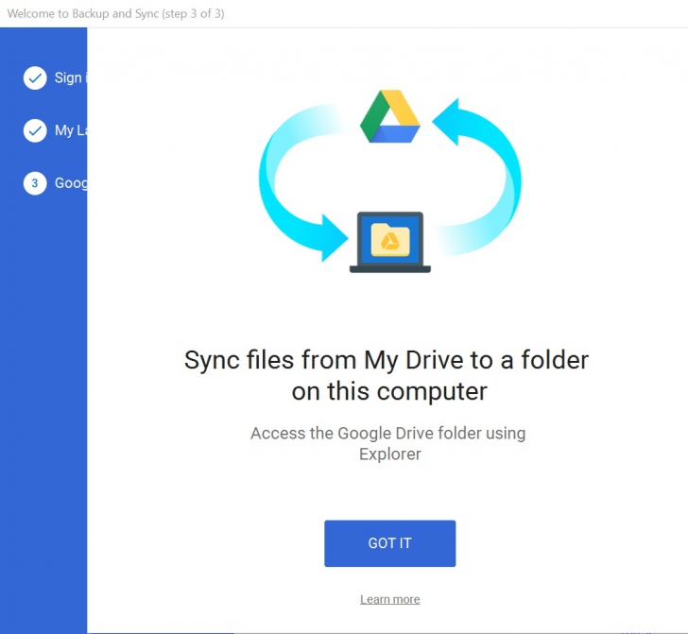Select the checked Sign in step icon
Screen dimensions: 688x634
click(35, 78)
